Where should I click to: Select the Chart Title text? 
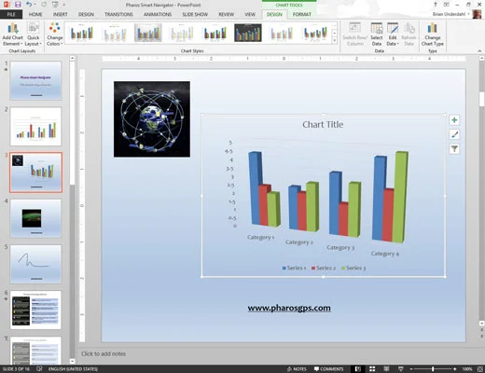point(323,125)
